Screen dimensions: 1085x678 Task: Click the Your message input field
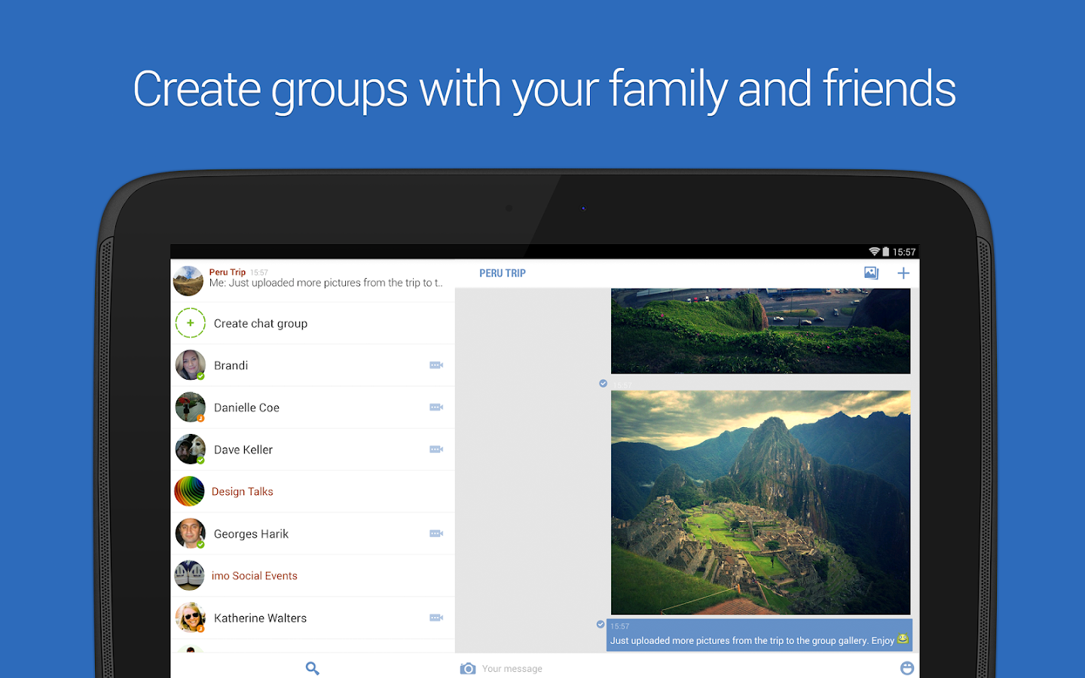tap(686, 668)
